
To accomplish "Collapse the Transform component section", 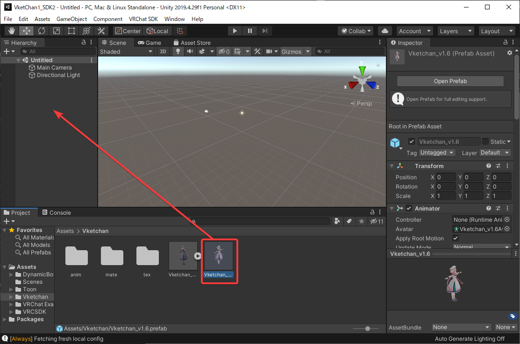I will [x=392, y=166].
